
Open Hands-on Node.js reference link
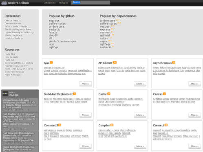pos(14,38)
